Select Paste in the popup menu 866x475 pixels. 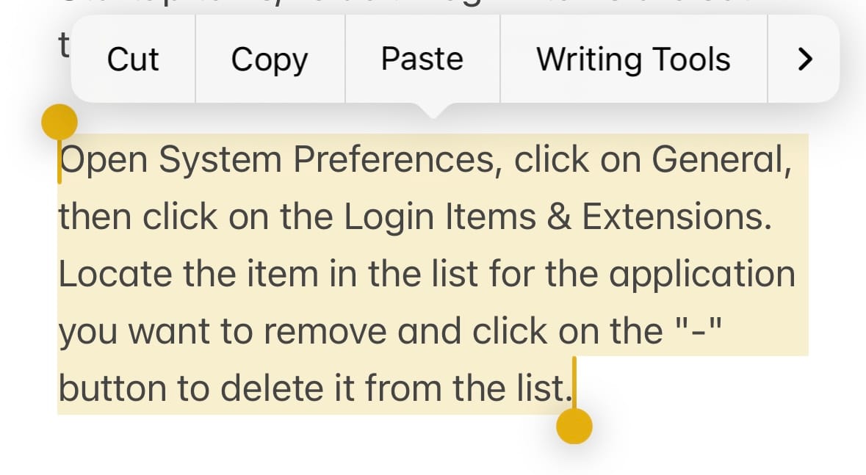click(x=422, y=59)
